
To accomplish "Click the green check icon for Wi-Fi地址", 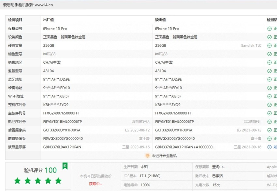I will coord(270,96).
